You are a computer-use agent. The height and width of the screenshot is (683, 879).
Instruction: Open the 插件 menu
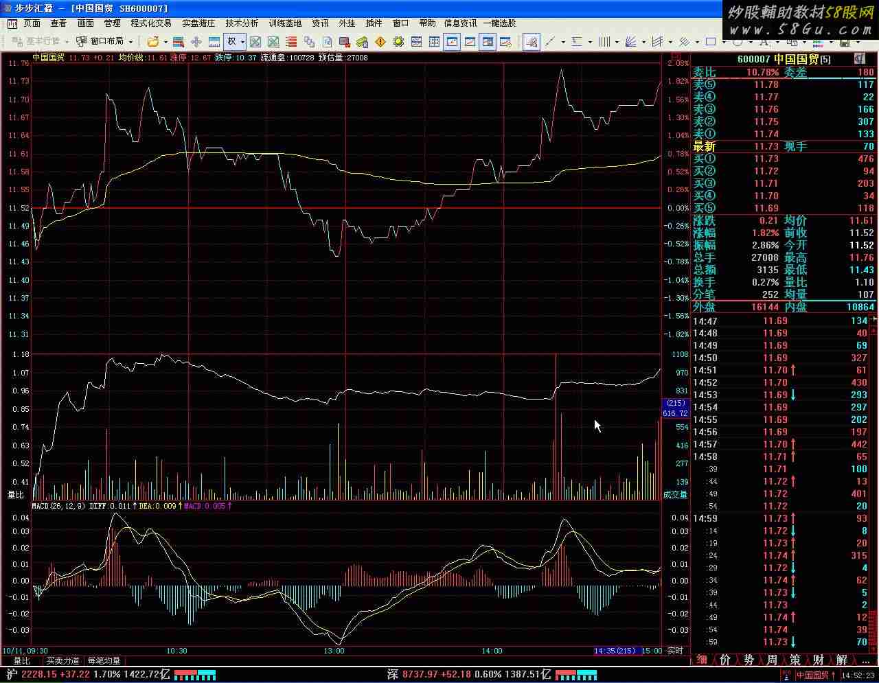click(374, 23)
